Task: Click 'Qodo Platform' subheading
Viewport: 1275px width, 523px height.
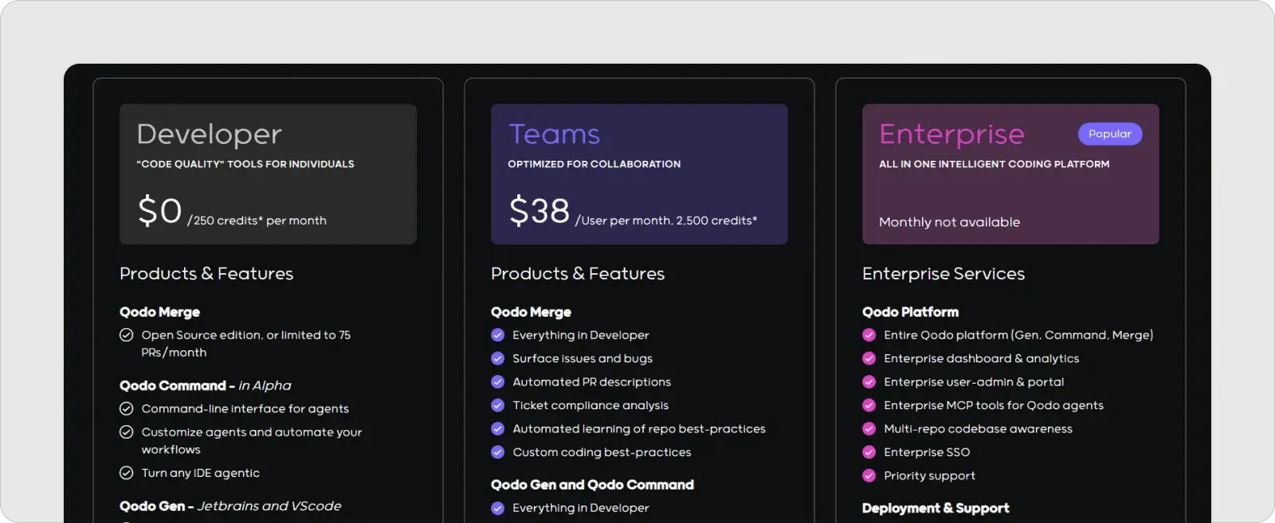Action: point(910,312)
